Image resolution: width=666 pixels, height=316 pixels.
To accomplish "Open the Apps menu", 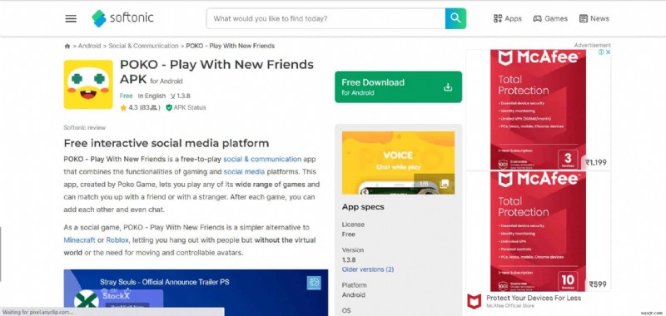I will 507,18.
